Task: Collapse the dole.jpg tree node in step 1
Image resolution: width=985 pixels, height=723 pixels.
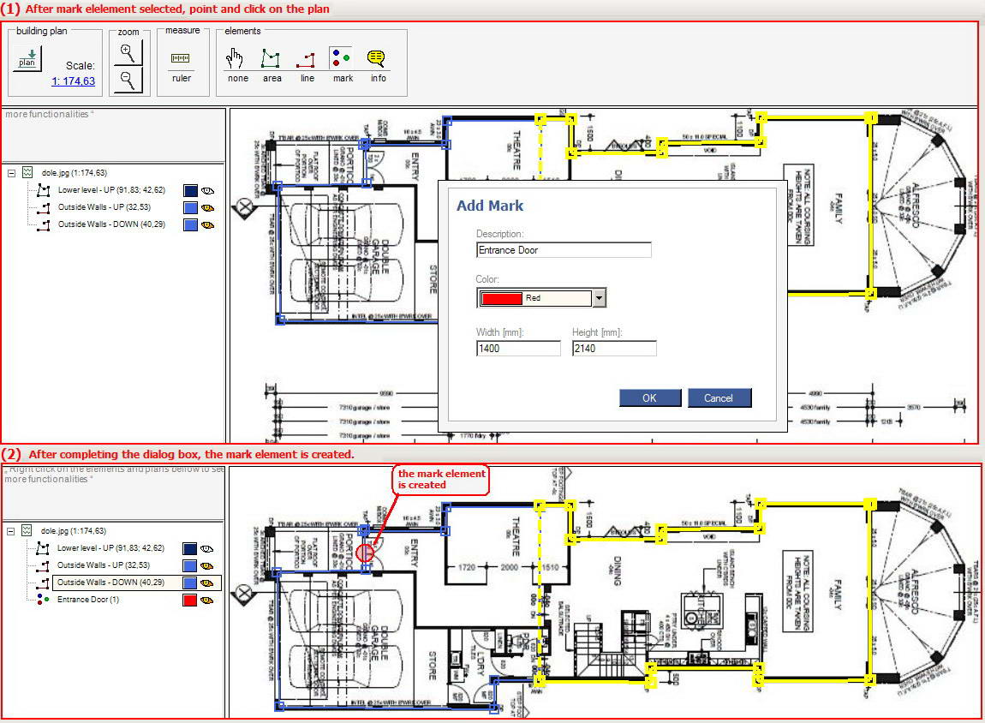Action: [x=11, y=173]
